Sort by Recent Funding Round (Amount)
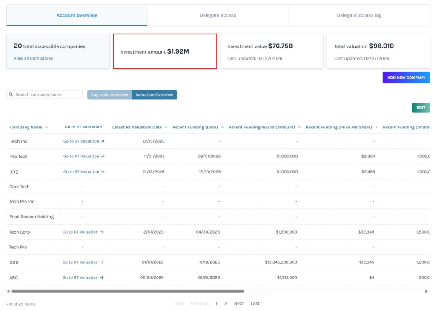The image size is (436, 311). [299, 127]
